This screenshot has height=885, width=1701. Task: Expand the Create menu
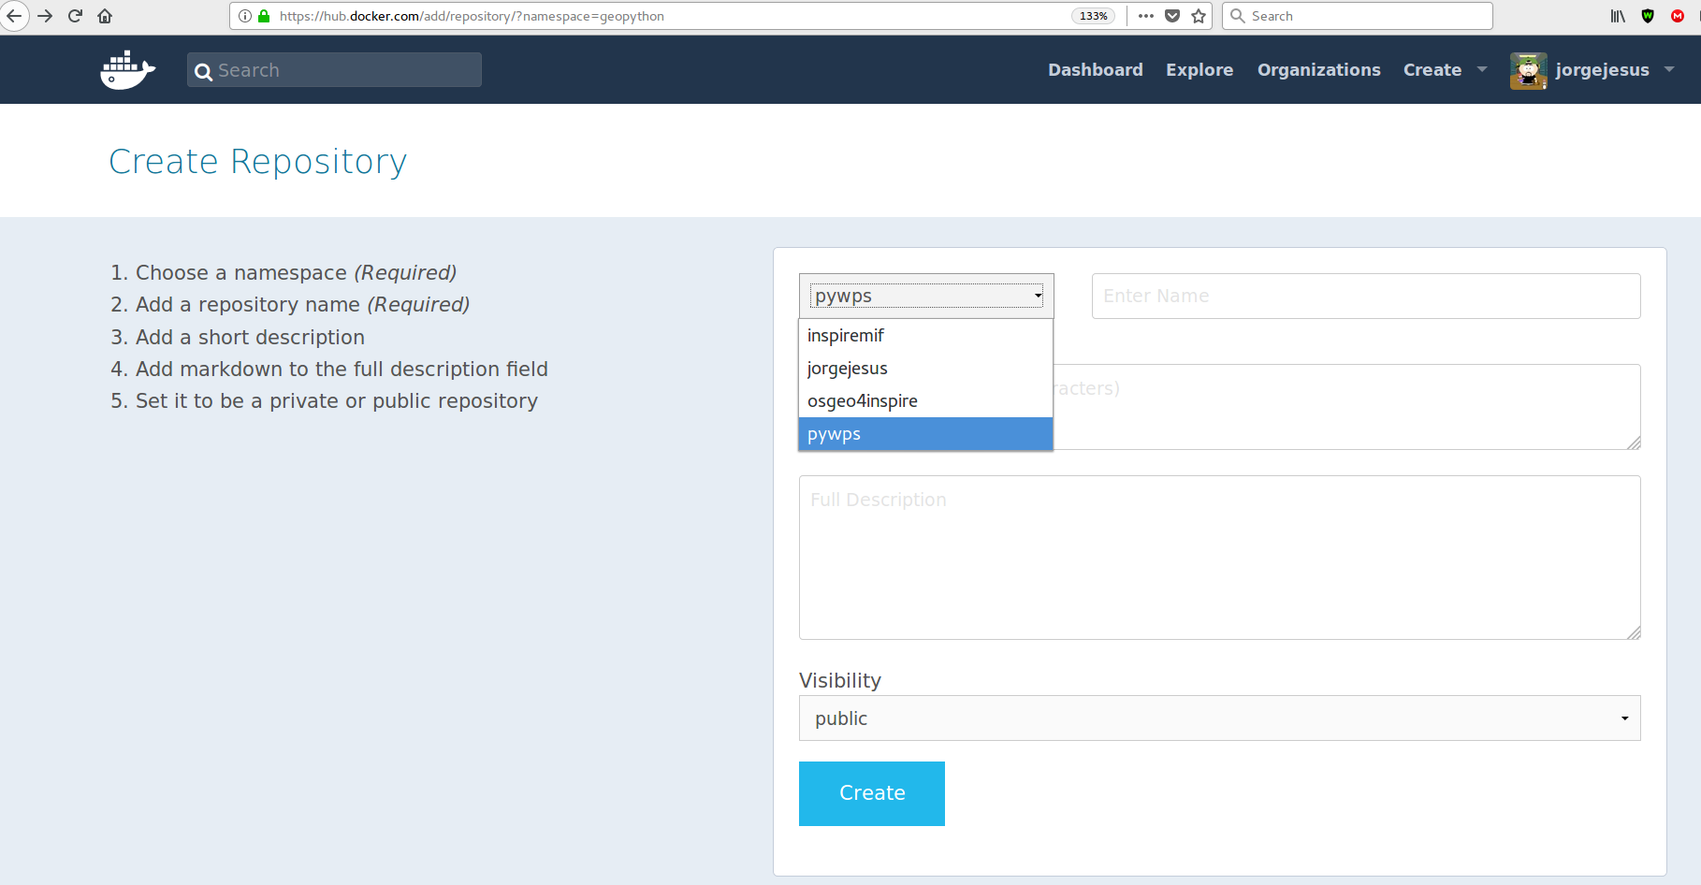point(1445,70)
